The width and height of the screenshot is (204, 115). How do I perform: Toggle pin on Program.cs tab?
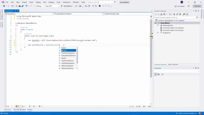click(x=15, y=11)
